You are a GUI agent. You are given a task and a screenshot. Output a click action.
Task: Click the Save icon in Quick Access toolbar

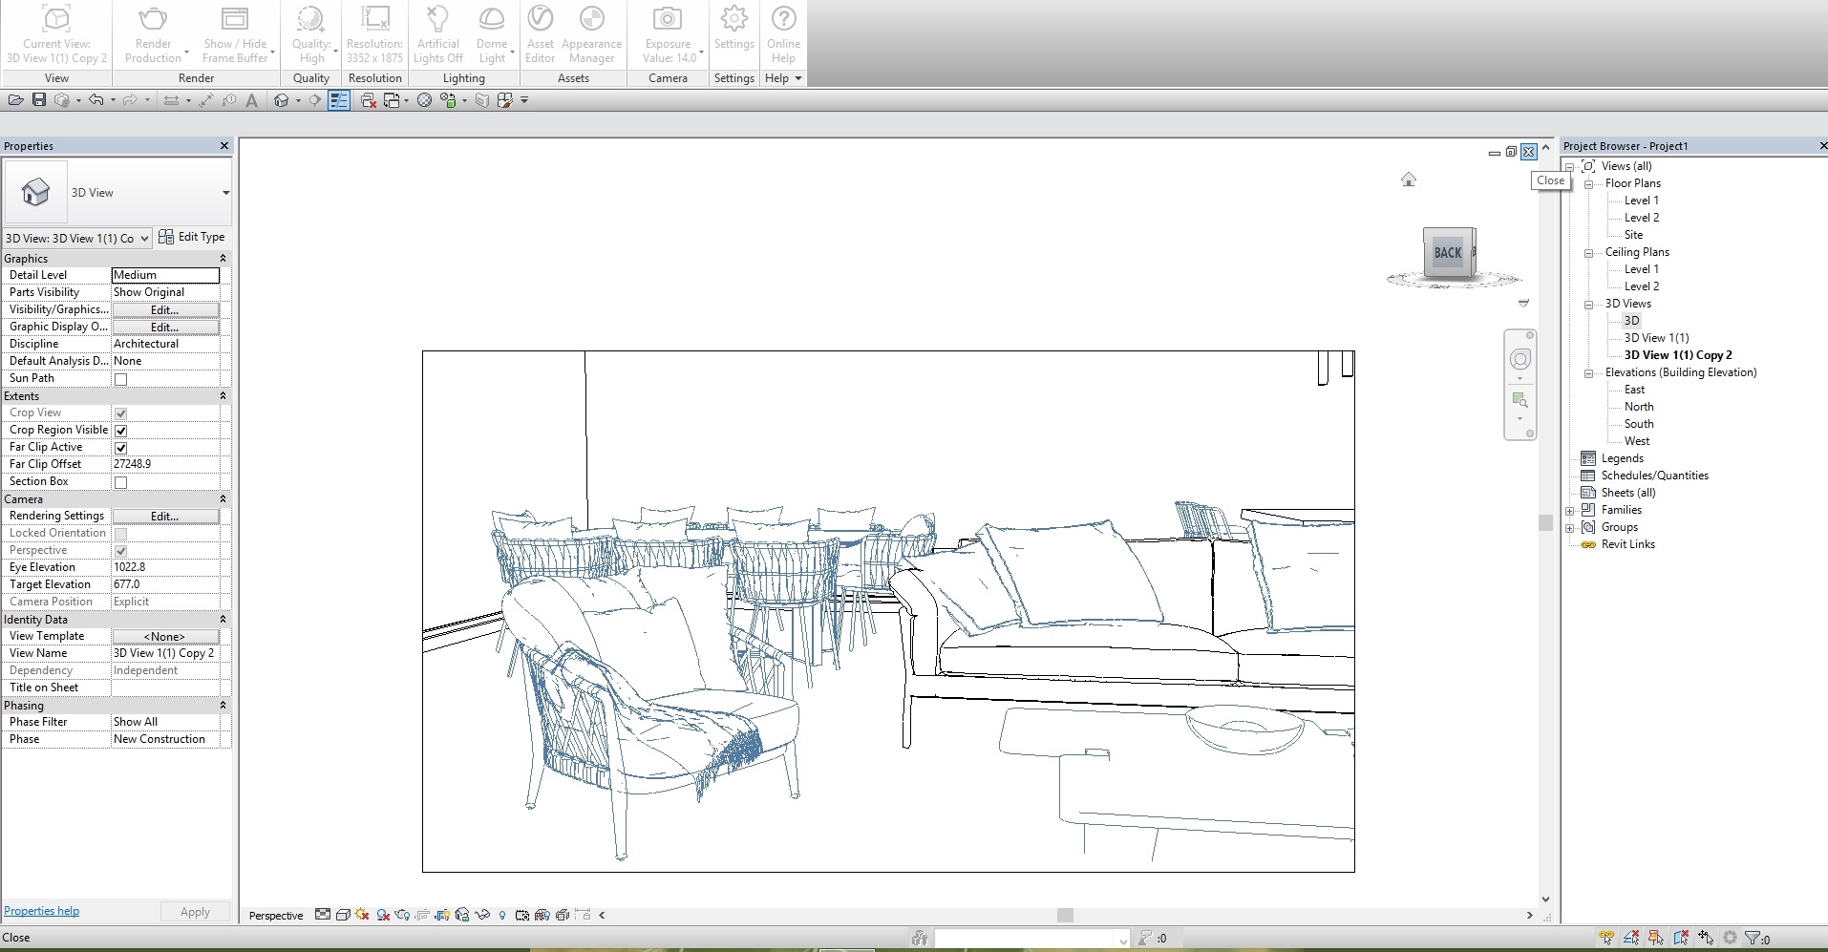coord(39,99)
